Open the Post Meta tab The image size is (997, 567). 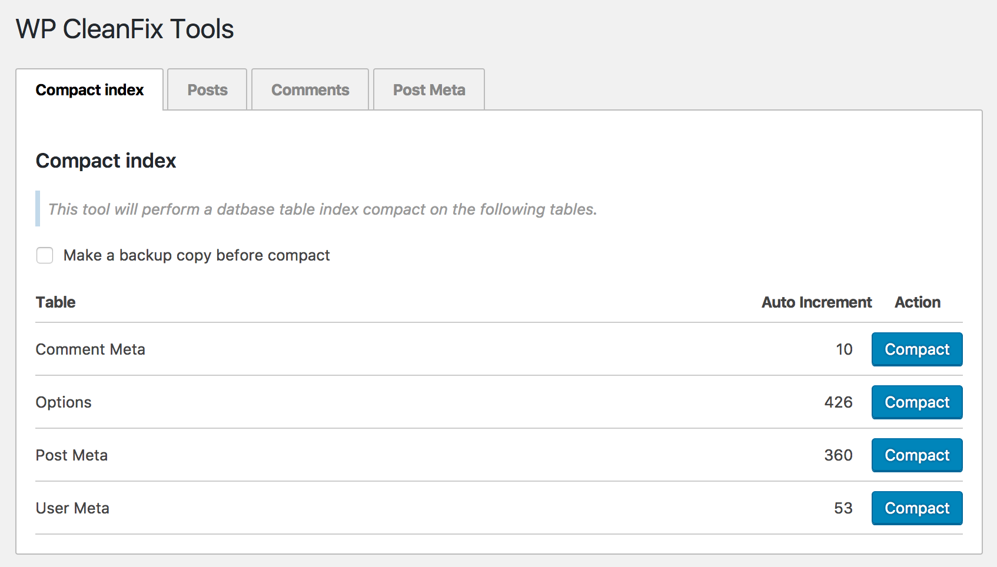(429, 89)
